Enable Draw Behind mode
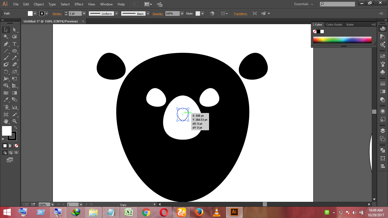 [x=11, y=153]
